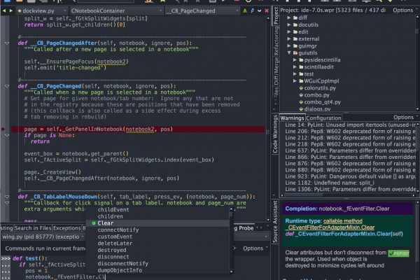Select the vertical Refactoring tab

tap(276, 41)
